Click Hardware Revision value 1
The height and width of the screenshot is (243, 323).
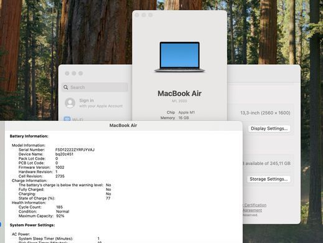57,172
